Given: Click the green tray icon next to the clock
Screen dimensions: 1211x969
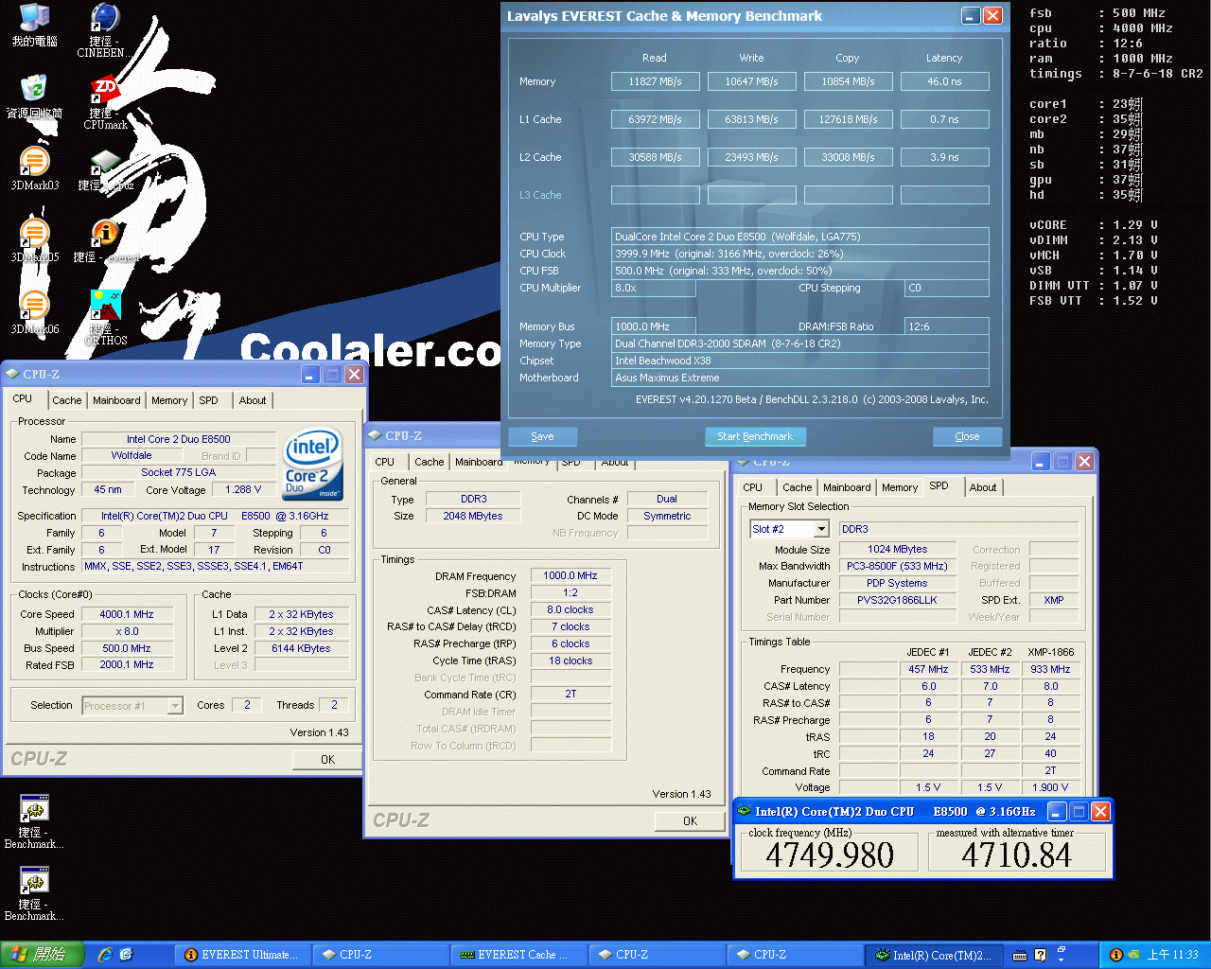Looking at the screenshot, I should click(x=1133, y=955).
